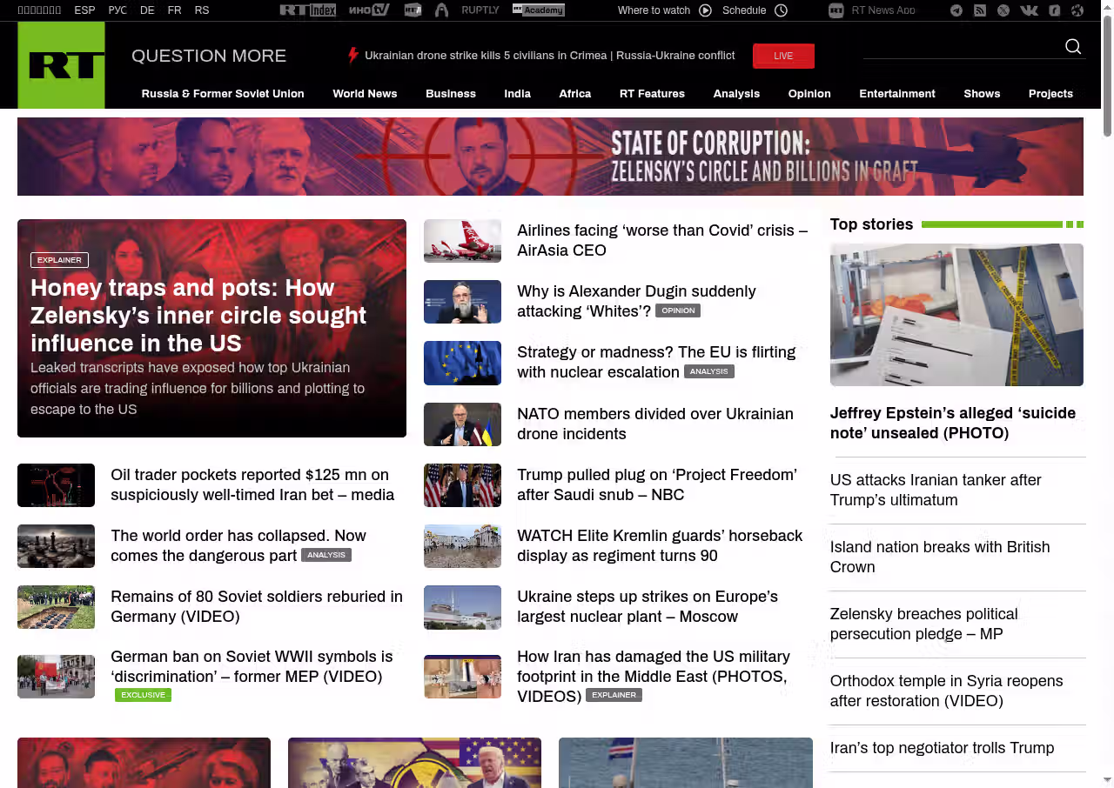The image size is (1114, 788).
Task: Open the search magnifier icon
Action: tap(1073, 46)
